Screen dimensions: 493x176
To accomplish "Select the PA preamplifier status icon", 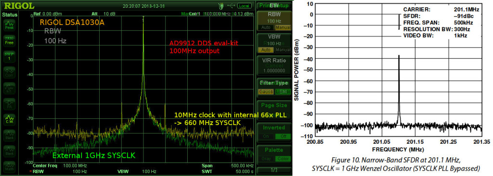I will pyautogui.click(x=9, y=104).
